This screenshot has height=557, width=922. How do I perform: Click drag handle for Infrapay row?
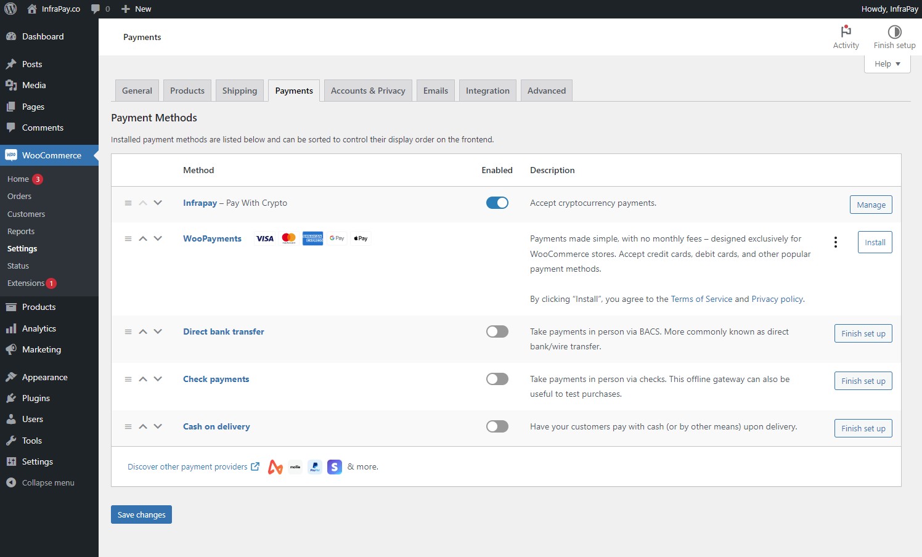click(128, 203)
